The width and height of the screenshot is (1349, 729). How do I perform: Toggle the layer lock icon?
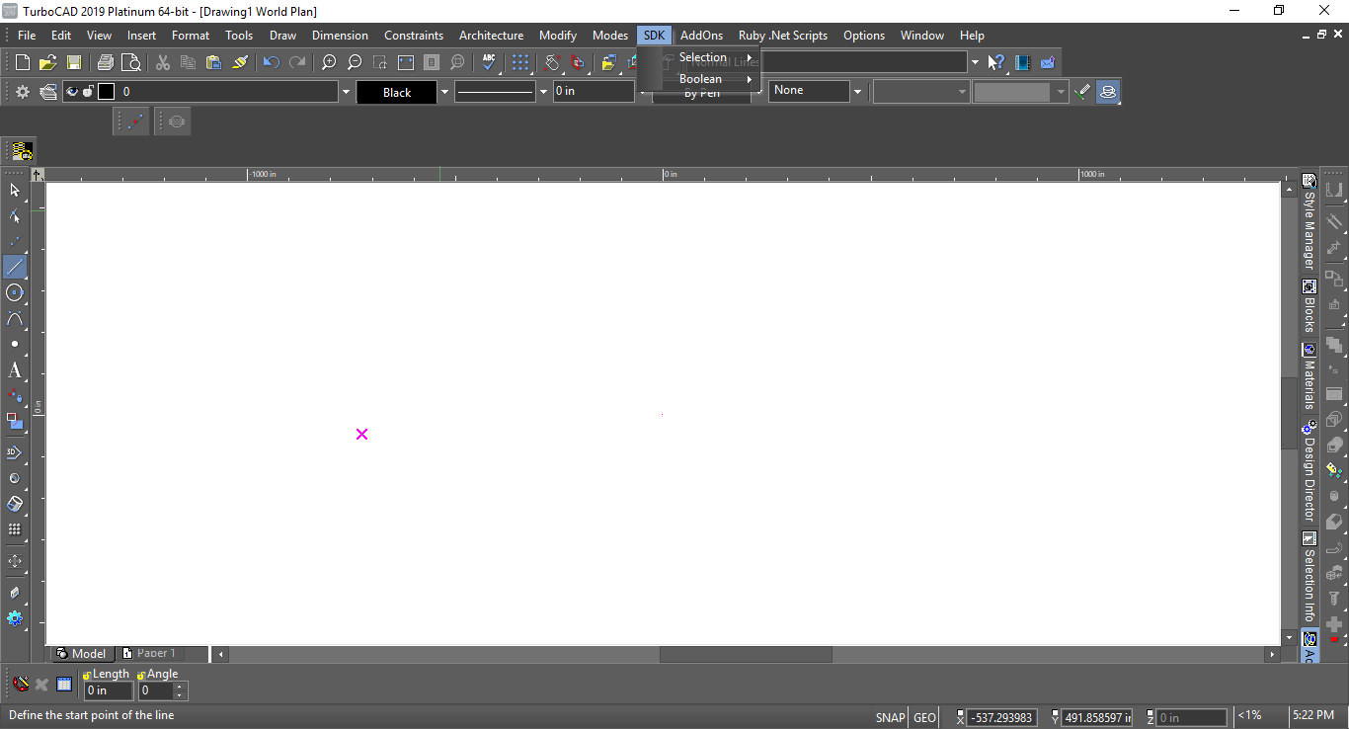click(88, 92)
